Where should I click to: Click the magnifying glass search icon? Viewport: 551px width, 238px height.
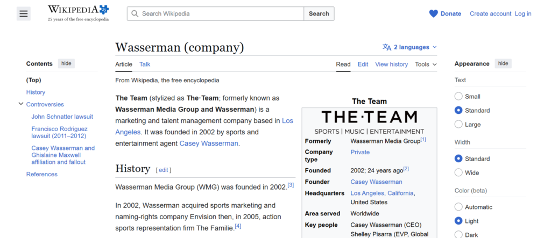[135, 13]
